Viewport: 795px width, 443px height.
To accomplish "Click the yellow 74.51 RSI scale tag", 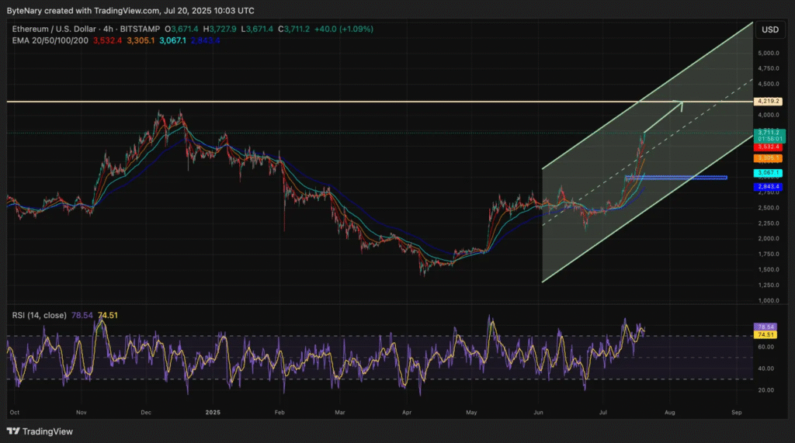I will coord(768,335).
